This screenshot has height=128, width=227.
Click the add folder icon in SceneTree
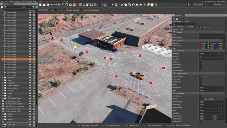click(x=2, y=7)
